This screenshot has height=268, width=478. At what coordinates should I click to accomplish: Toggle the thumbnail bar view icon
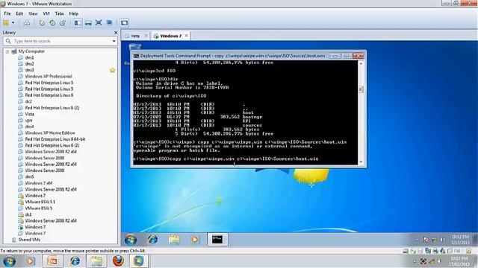(88, 23)
